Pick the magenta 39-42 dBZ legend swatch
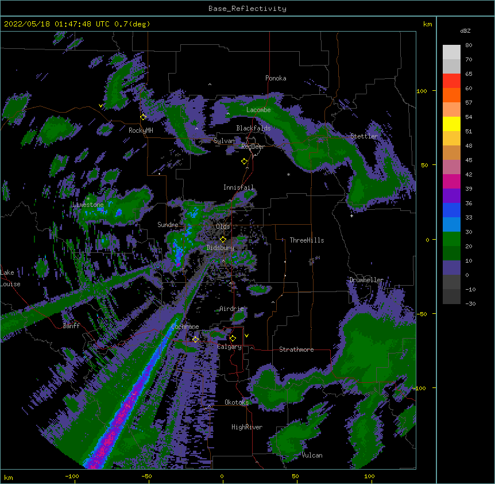Screen dimensions: 495x484 (x=451, y=181)
